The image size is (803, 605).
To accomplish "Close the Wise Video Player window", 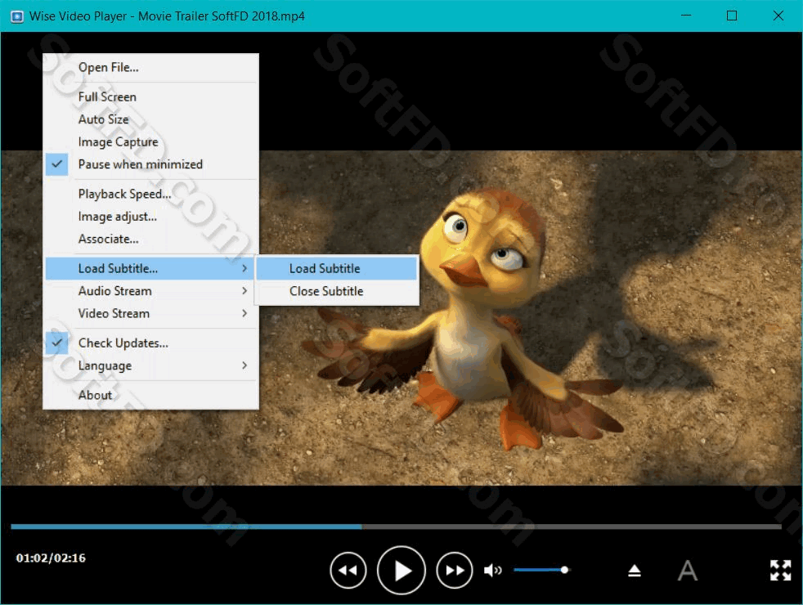I will [778, 16].
